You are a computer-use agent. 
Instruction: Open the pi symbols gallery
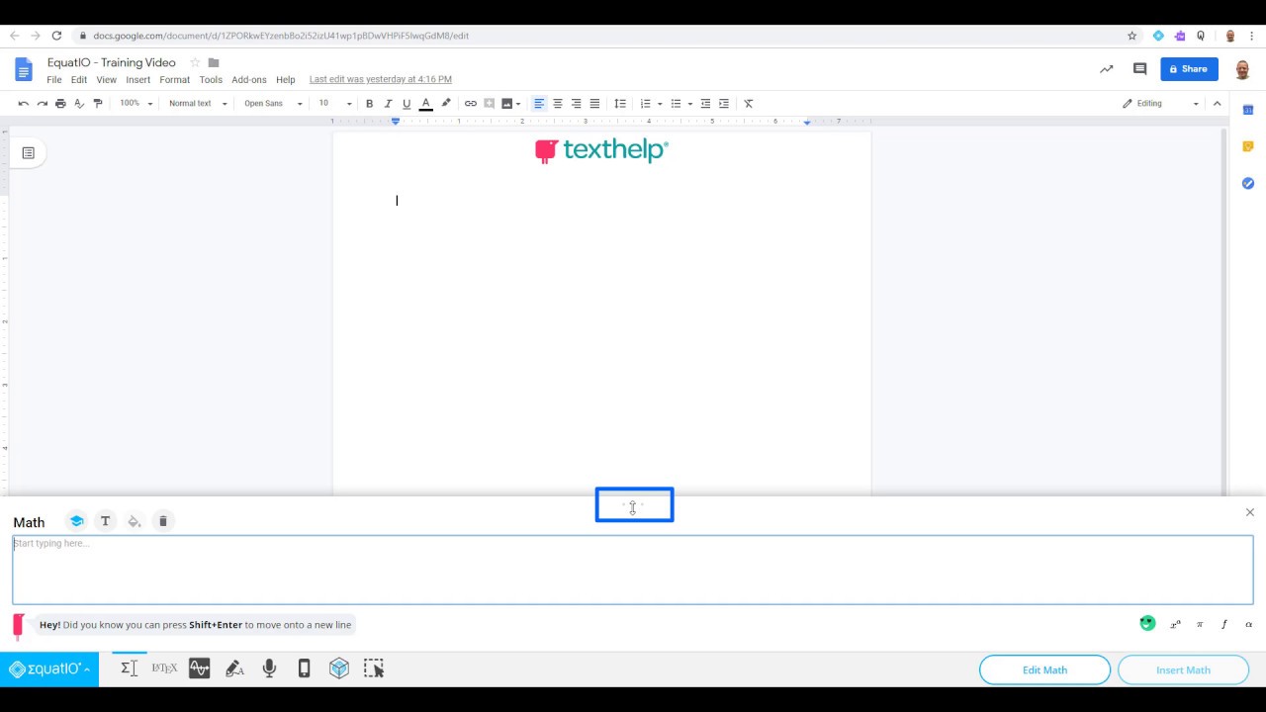(x=1200, y=624)
